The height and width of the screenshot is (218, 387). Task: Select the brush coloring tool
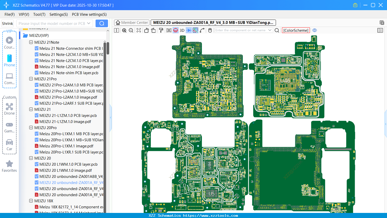click(161, 30)
